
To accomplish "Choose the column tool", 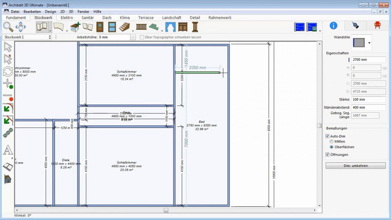I will click(195, 27).
